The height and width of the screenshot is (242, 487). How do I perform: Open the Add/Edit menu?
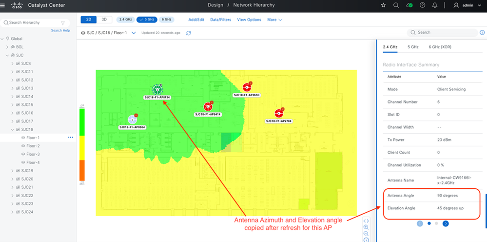(x=196, y=20)
